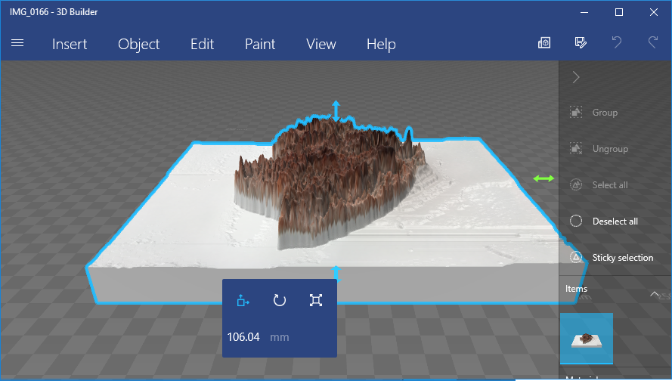Click the 106.04 mm value field
The image size is (672, 381).
click(x=244, y=337)
